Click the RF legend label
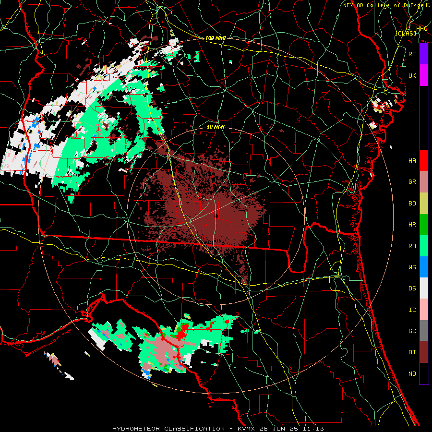The height and width of the screenshot is (432, 432). click(412, 54)
